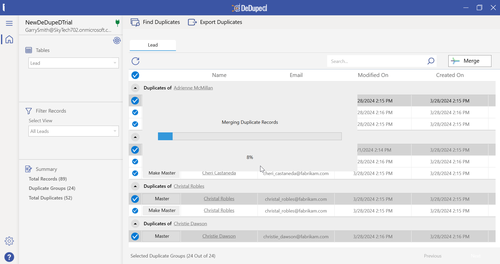The image size is (500, 264).
Task: Collapse the Adrienne McMillan duplicates group
Action: pyautogui.click(x=135, y=88)
